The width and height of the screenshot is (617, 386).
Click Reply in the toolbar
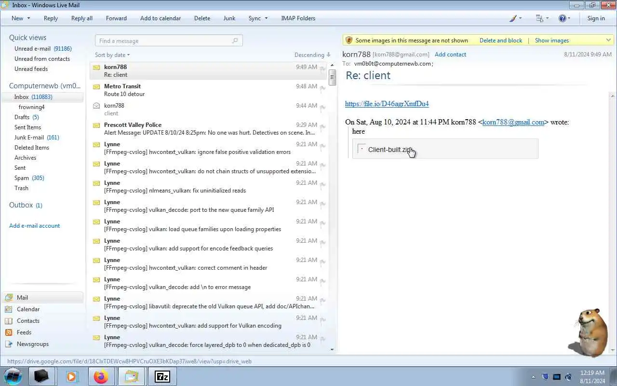51,18
